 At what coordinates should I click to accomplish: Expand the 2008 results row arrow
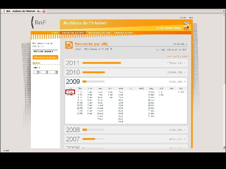(185, 130)
